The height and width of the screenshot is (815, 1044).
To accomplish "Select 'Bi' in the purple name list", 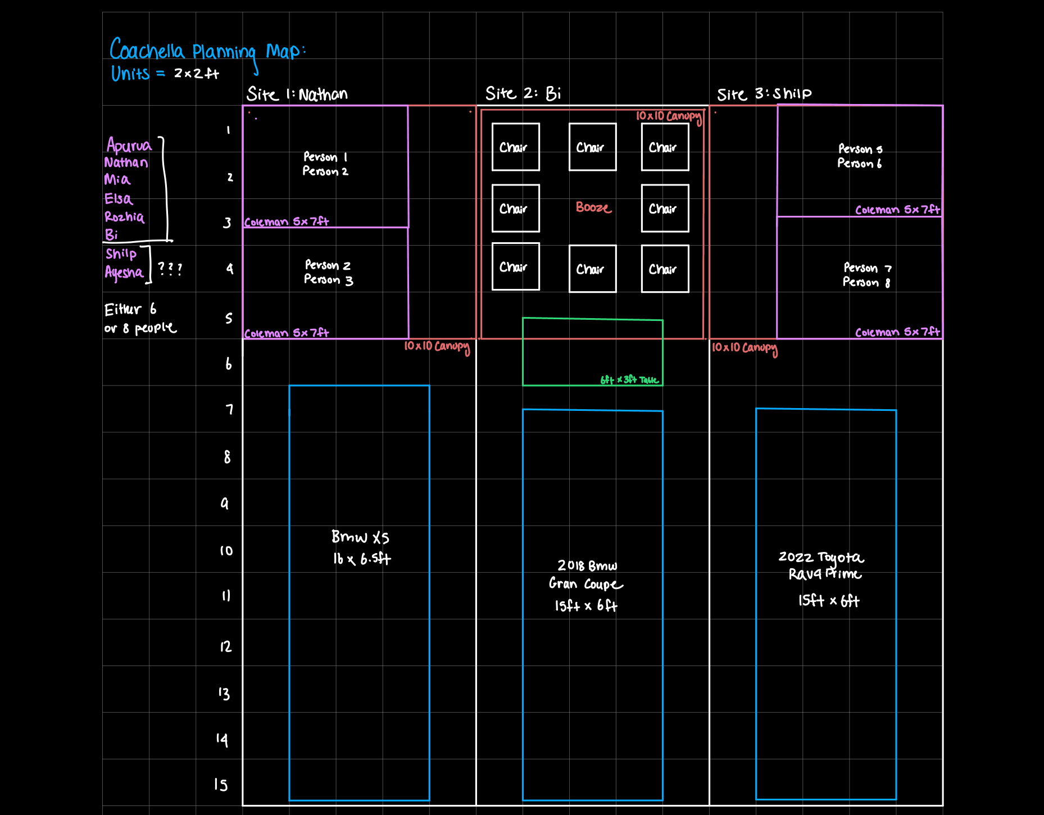I will click(x=111, y=234).
